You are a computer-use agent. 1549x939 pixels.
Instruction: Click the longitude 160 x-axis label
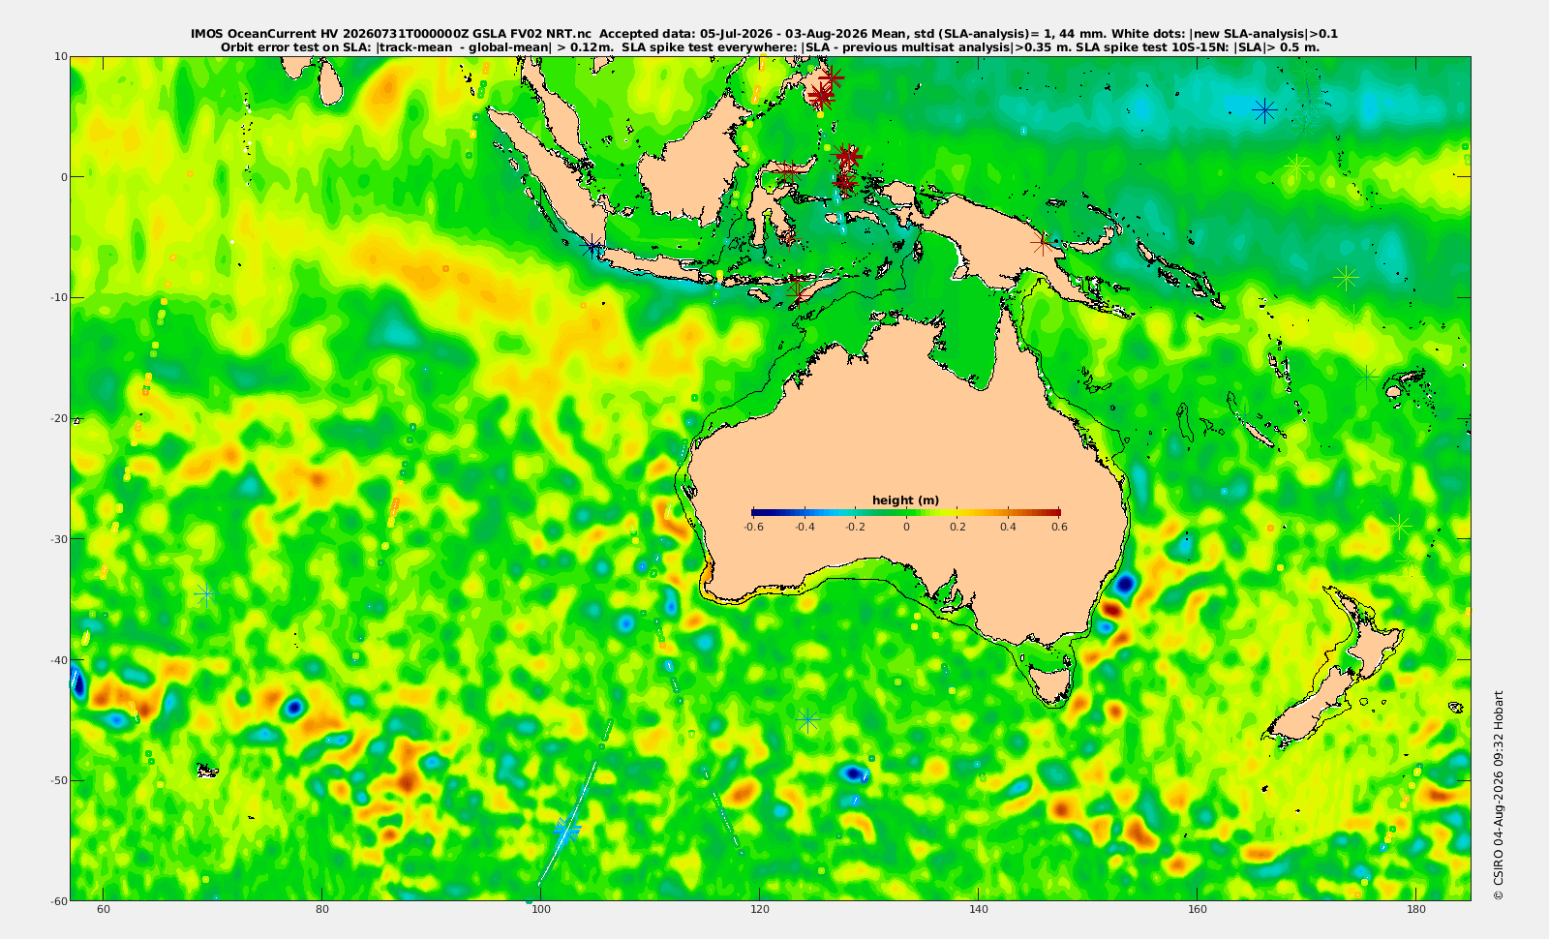[x=1198, y=909]
